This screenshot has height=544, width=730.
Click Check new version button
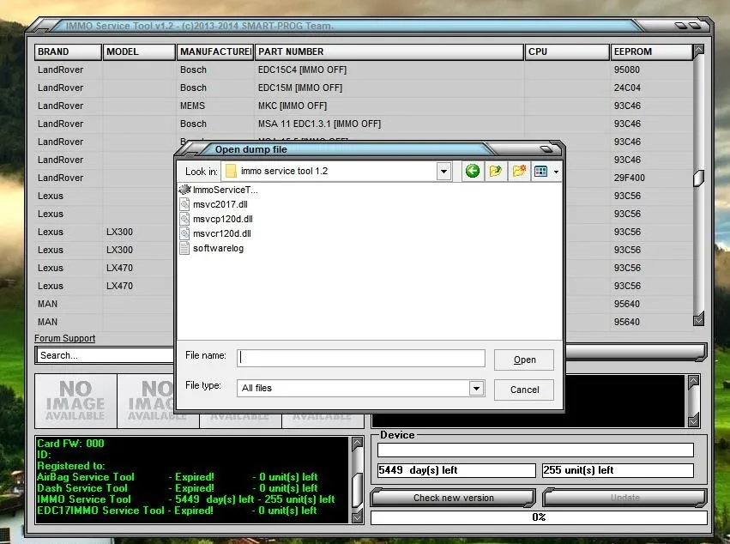pyautogui.click(x=454, y=498)
